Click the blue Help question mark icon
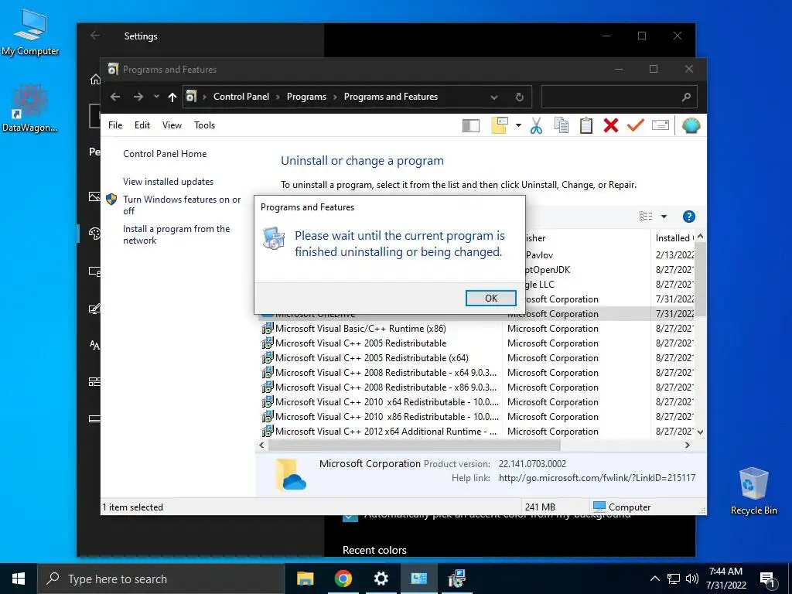The width and height of the screenshot is (792, 594). click(x=688, y=217)
